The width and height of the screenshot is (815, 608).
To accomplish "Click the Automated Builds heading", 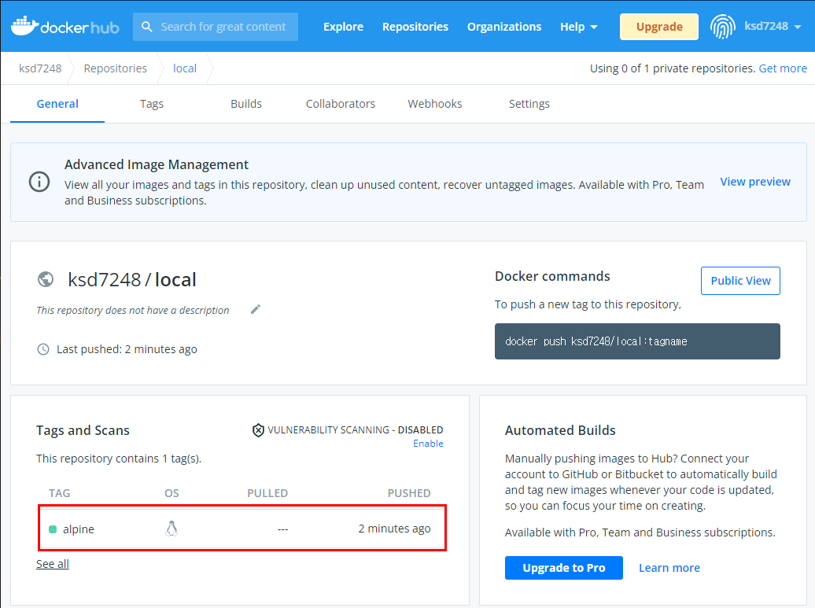I will pos(560,430).
